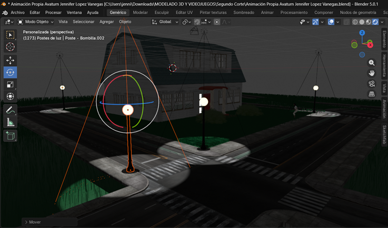
Task: Switch to orthographic view using grid icon
Action: 372,94
